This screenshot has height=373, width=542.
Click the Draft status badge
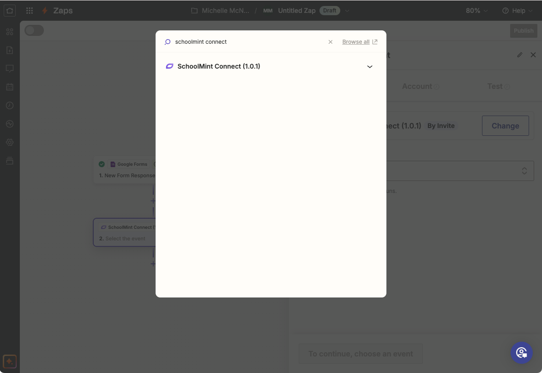pyautogui.click(x=330, y=11)
